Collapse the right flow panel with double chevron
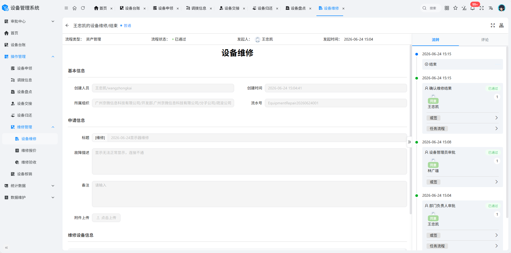This screenshot has width=511, height=253. [x=409, y=142]
